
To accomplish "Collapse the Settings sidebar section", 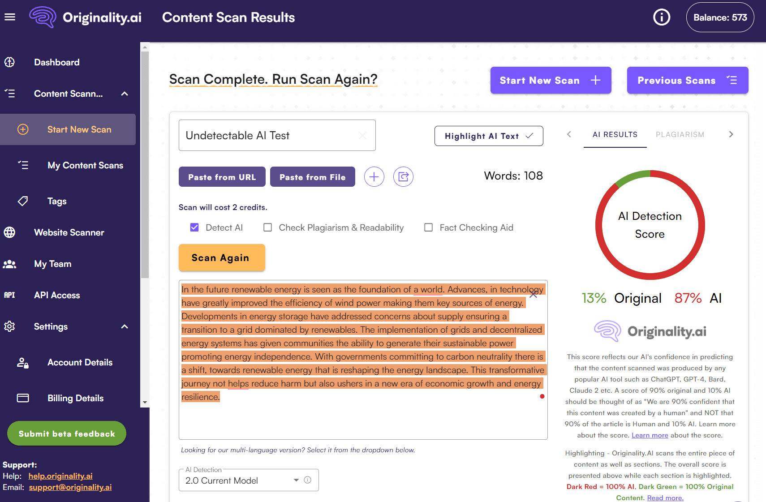I will [125, 326].
